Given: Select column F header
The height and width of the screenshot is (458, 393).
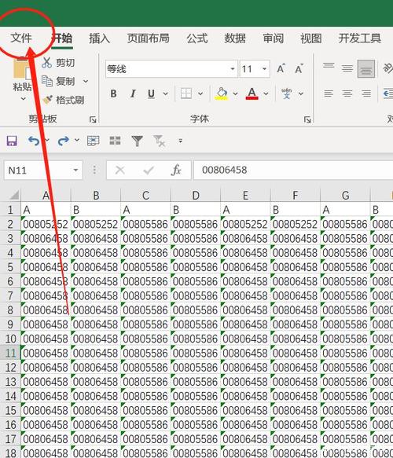Looking at the screenshot, I should (x=296, y=195).
